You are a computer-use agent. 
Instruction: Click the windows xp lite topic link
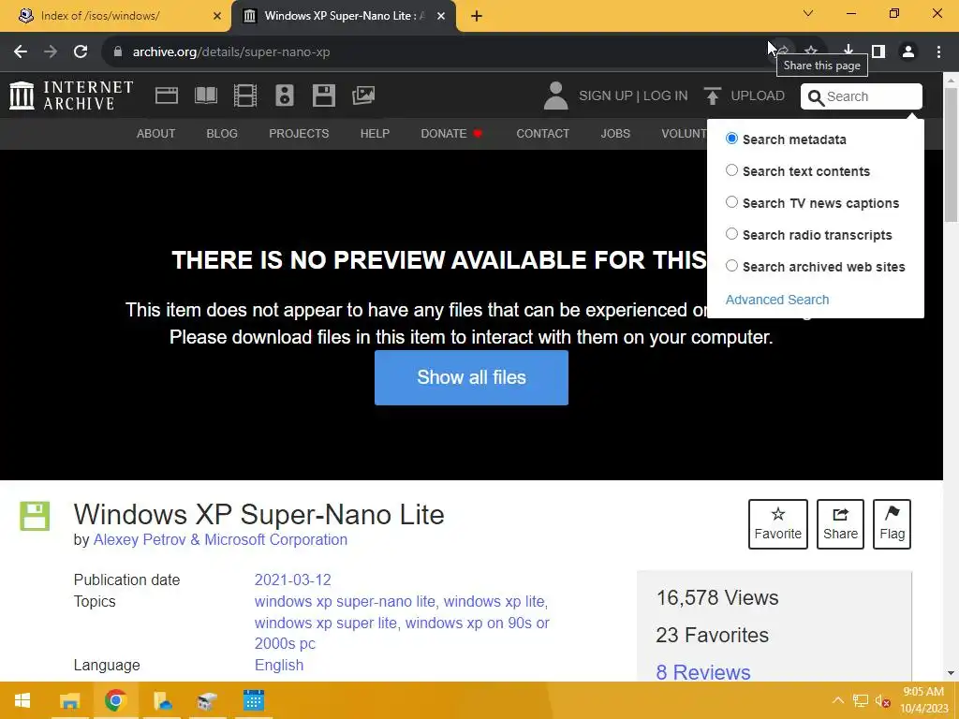coord(495,601)
